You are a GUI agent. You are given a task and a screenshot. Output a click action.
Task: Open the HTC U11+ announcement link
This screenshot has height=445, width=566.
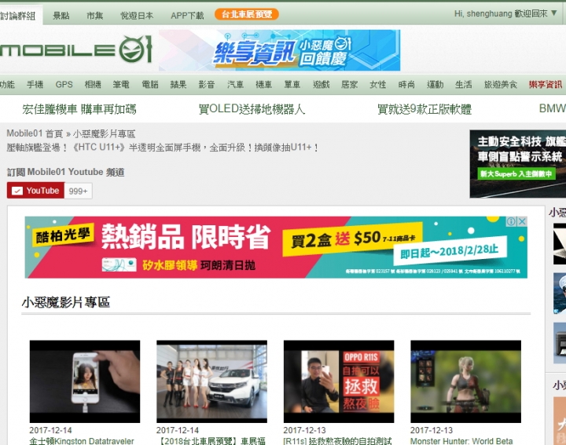click(x=163, y=147)
